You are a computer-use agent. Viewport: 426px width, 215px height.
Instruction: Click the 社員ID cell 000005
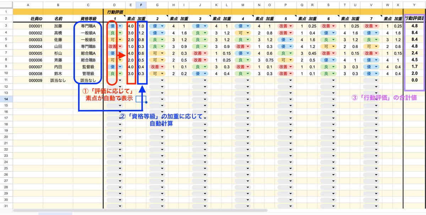click(x=35, y=53)
